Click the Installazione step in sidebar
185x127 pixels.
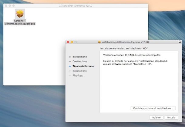pyautogui.click(x=80, y=71)
